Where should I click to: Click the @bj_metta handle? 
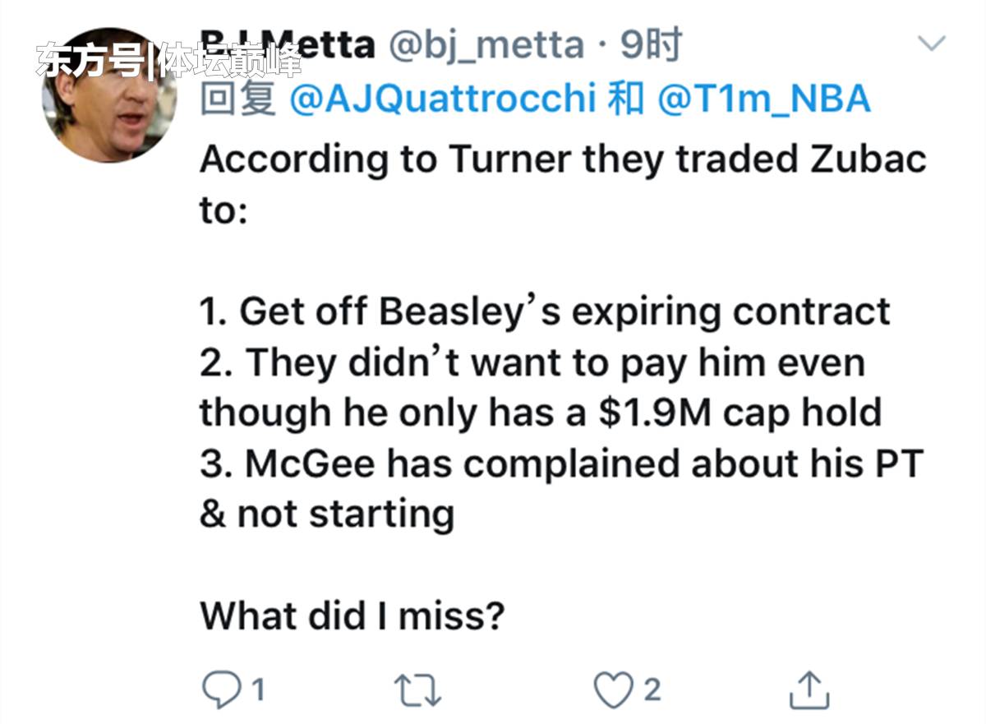click(x=485, y=46)
